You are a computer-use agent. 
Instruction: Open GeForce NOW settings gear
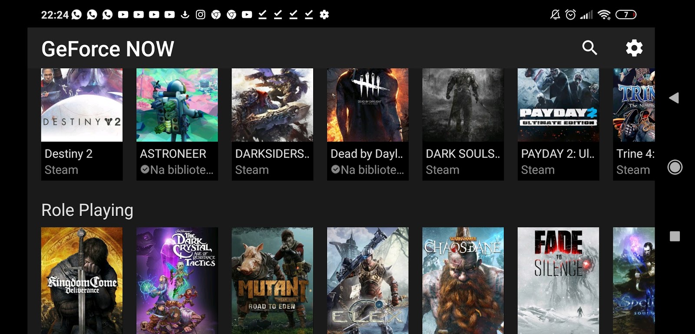tap(634, 48)
